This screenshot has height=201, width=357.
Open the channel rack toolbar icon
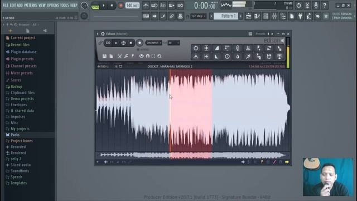[266, 16]
